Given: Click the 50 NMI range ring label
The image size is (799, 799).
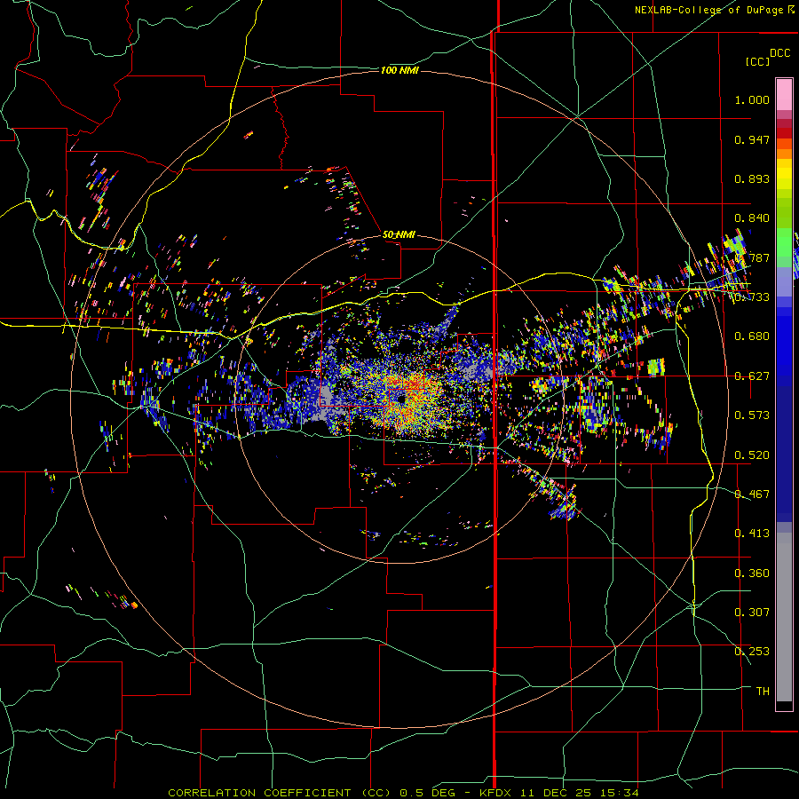Looking at the screenshot, I should click(x=399, y=234).
